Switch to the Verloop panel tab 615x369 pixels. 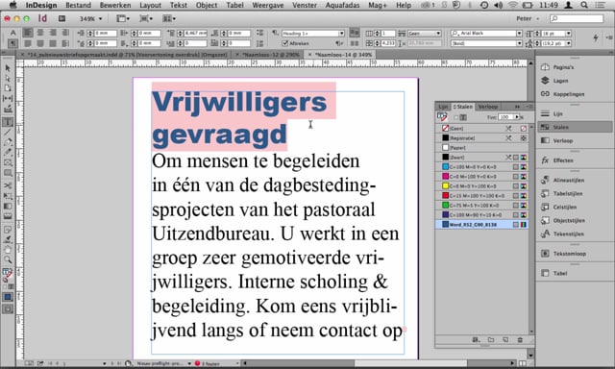point(487,107)
